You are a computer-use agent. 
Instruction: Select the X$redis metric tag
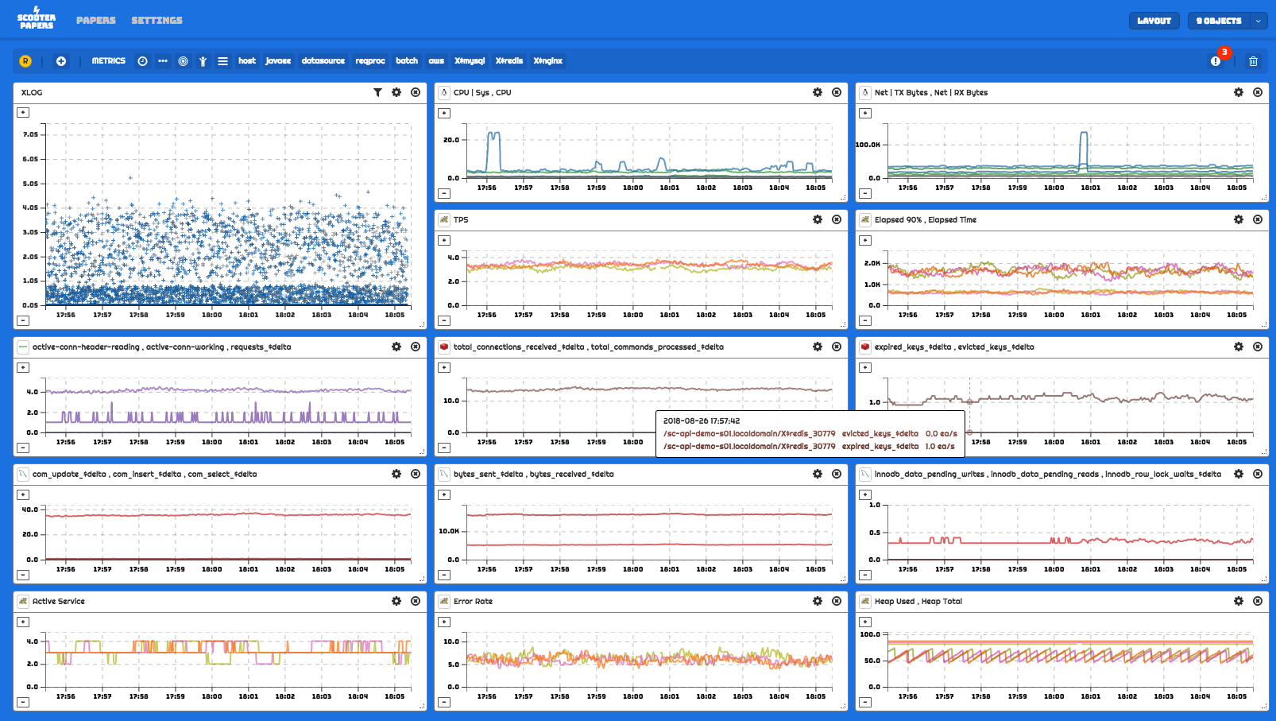pyautogui.click(x=509, y=61)
